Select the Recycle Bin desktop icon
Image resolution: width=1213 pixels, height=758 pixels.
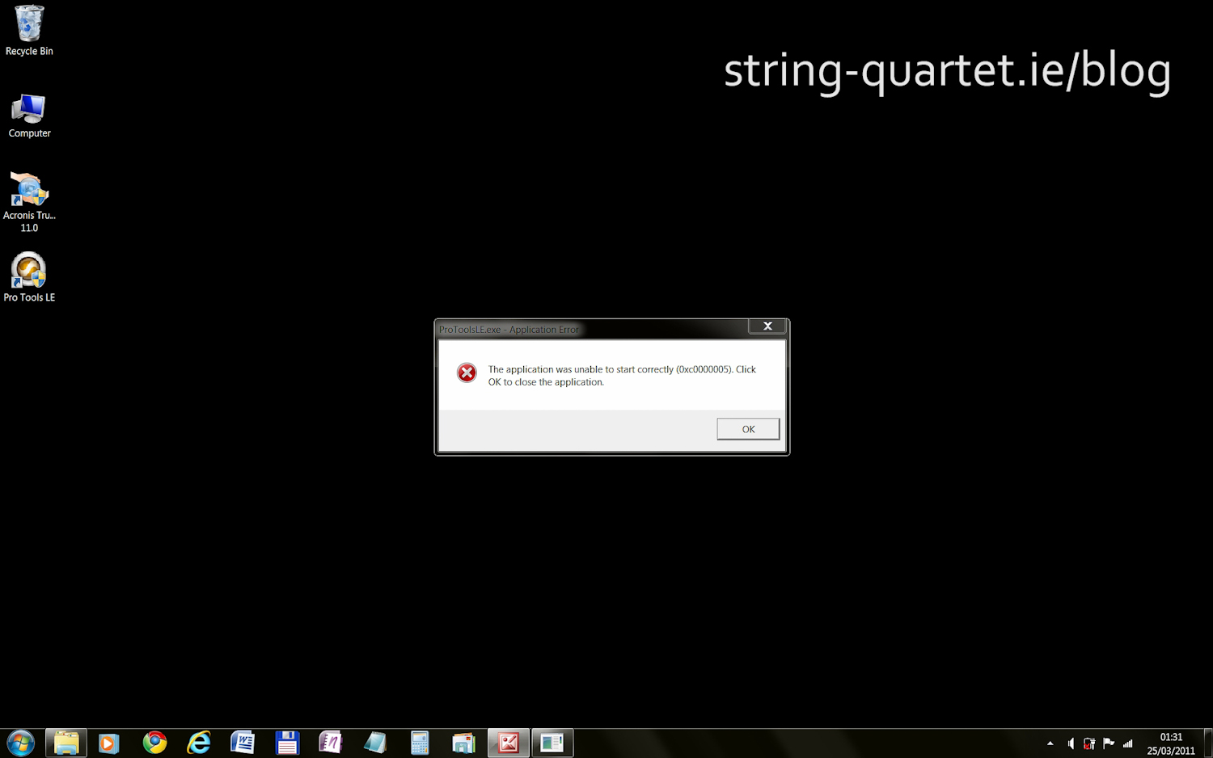click(x=29, y=31)
